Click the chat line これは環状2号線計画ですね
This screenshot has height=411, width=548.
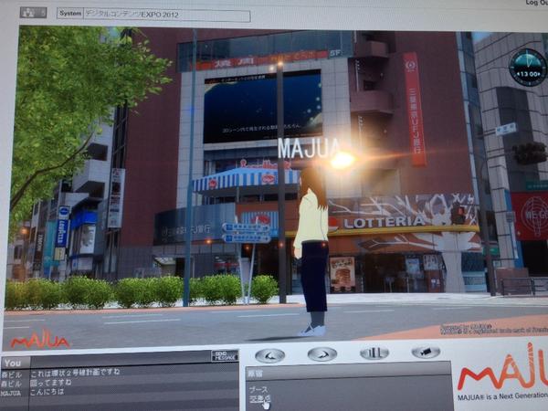tap(75, 373)
